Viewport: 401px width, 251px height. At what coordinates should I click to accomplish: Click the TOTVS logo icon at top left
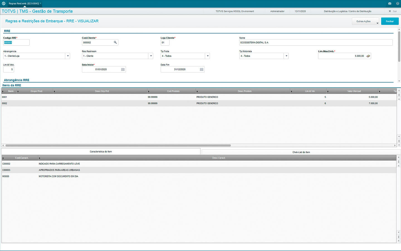pyautogui.click(x=4, y=4)
